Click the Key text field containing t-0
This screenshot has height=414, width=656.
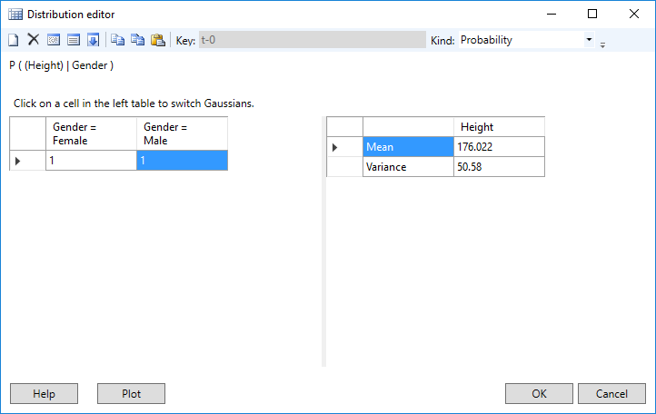(311, 40)
